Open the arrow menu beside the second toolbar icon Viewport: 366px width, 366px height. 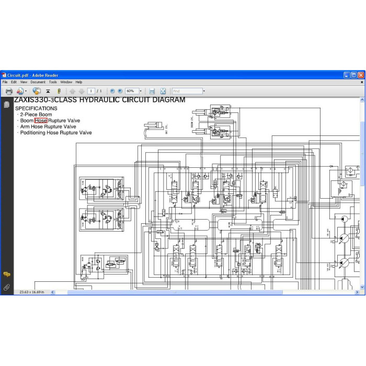26,91
